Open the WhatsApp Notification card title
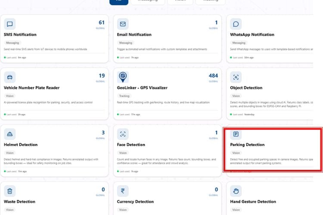Screen dimensions: 323x215 (x=252, y=34)
